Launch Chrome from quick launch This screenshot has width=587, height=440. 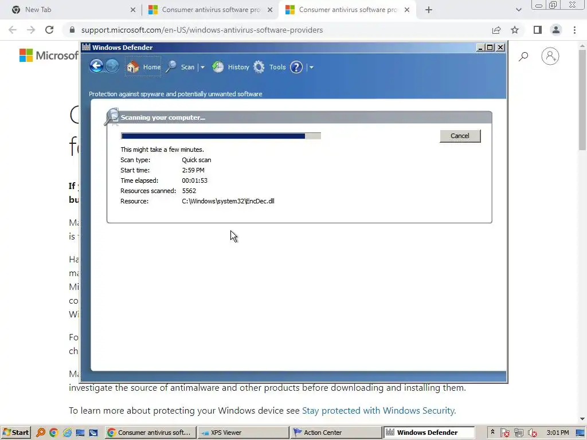[53, 433]
